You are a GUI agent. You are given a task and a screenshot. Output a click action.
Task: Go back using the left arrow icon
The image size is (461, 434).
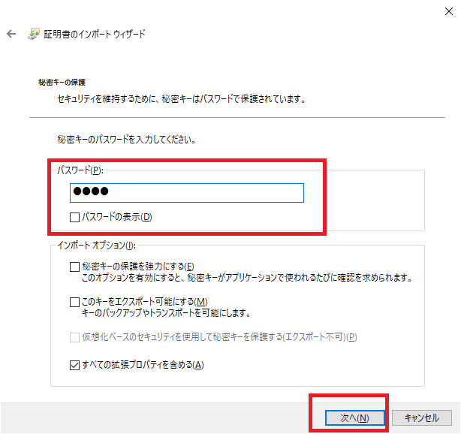pyautogui.click(x=11, y=34)
